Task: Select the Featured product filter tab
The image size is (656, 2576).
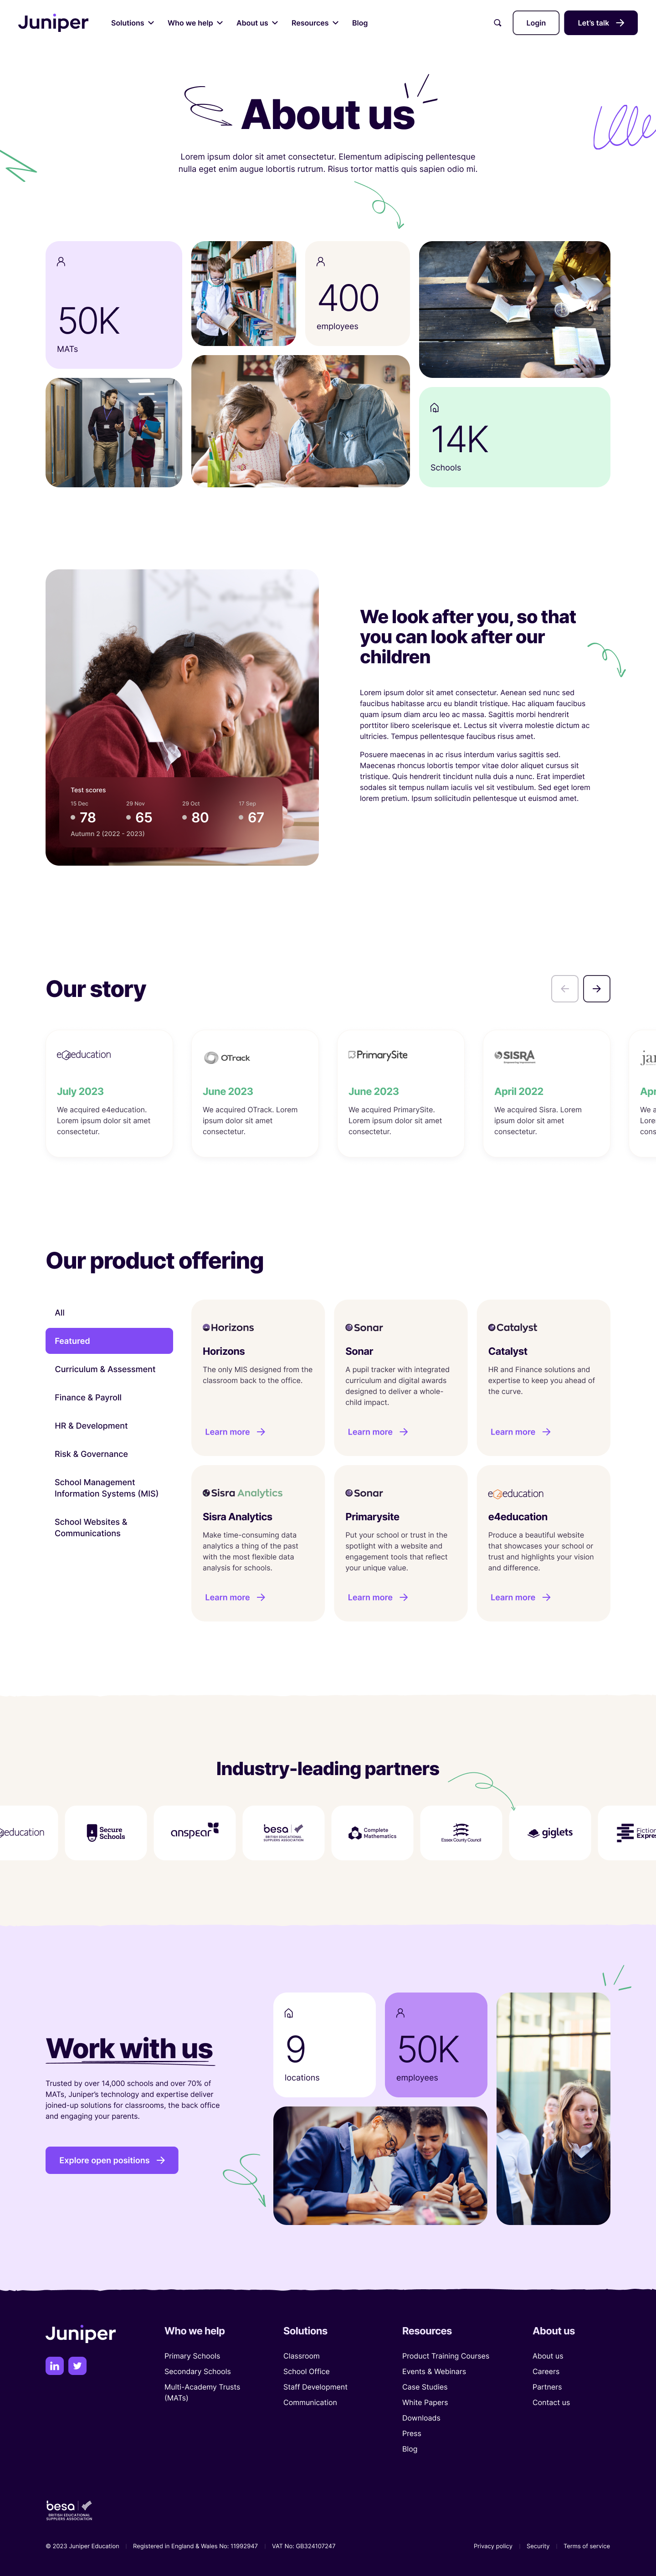Action: (x=109, y=1340)
